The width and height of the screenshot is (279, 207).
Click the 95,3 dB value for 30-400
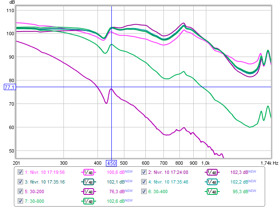(242, 191)
